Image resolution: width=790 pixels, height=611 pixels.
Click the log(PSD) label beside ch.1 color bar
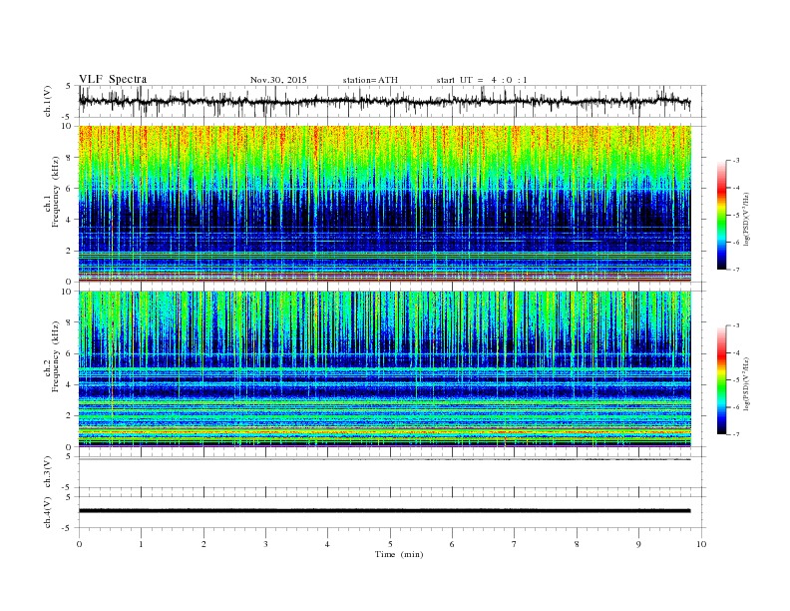click(746, 219)
